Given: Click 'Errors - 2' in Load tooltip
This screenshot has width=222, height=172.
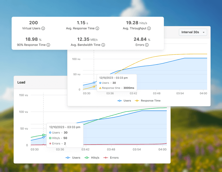Looking at the screenshot, I should [x=58, y=144].
